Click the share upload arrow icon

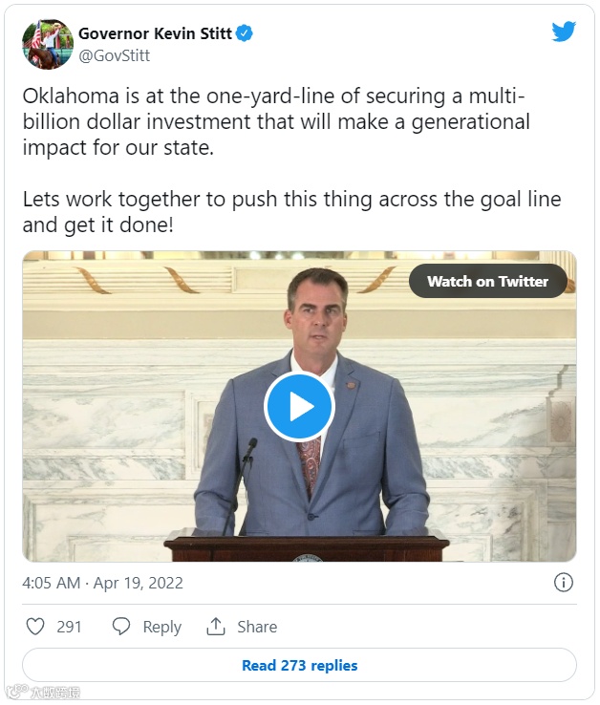(x=216, y=627)
